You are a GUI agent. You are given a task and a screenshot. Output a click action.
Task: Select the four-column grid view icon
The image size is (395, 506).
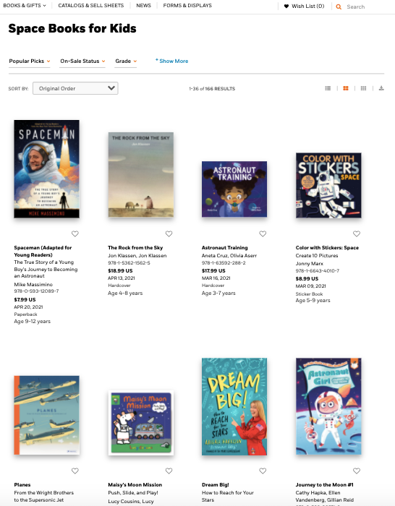(x=346, y=88)
